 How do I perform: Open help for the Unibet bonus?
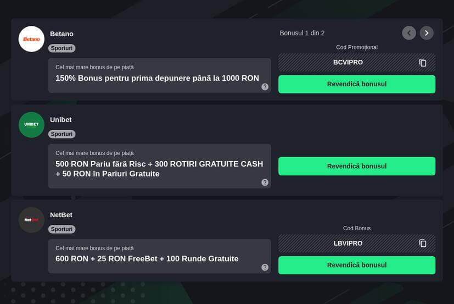(265, 183)
